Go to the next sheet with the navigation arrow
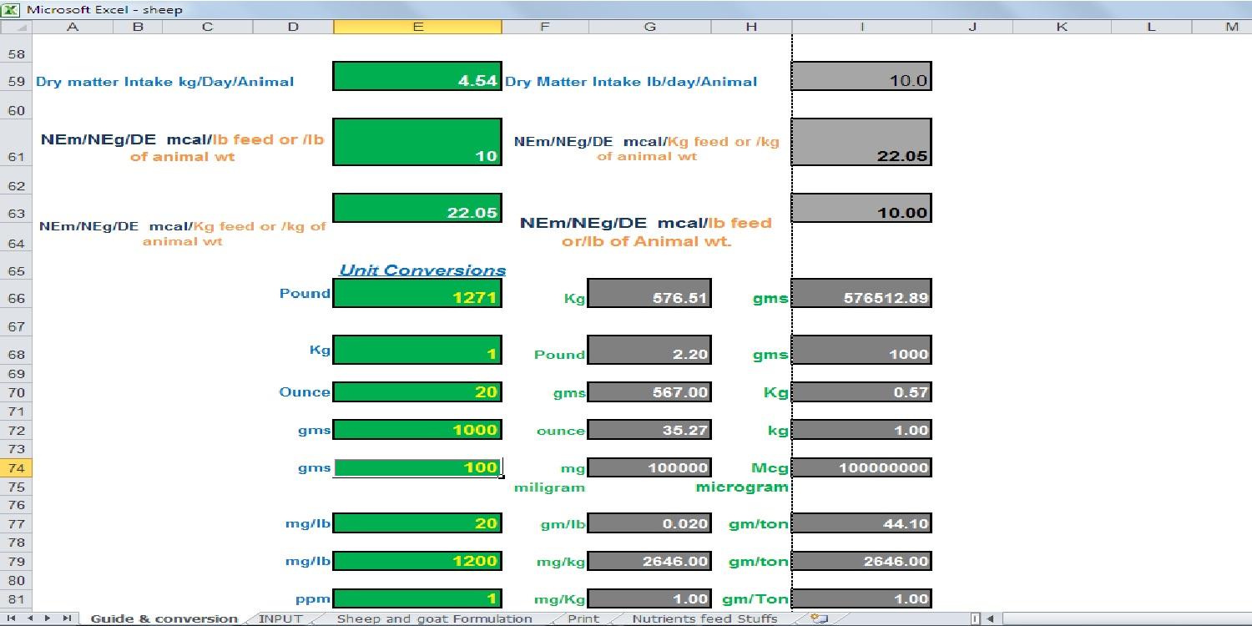This screenshot has height=626, width=1252. click(49, 618)
